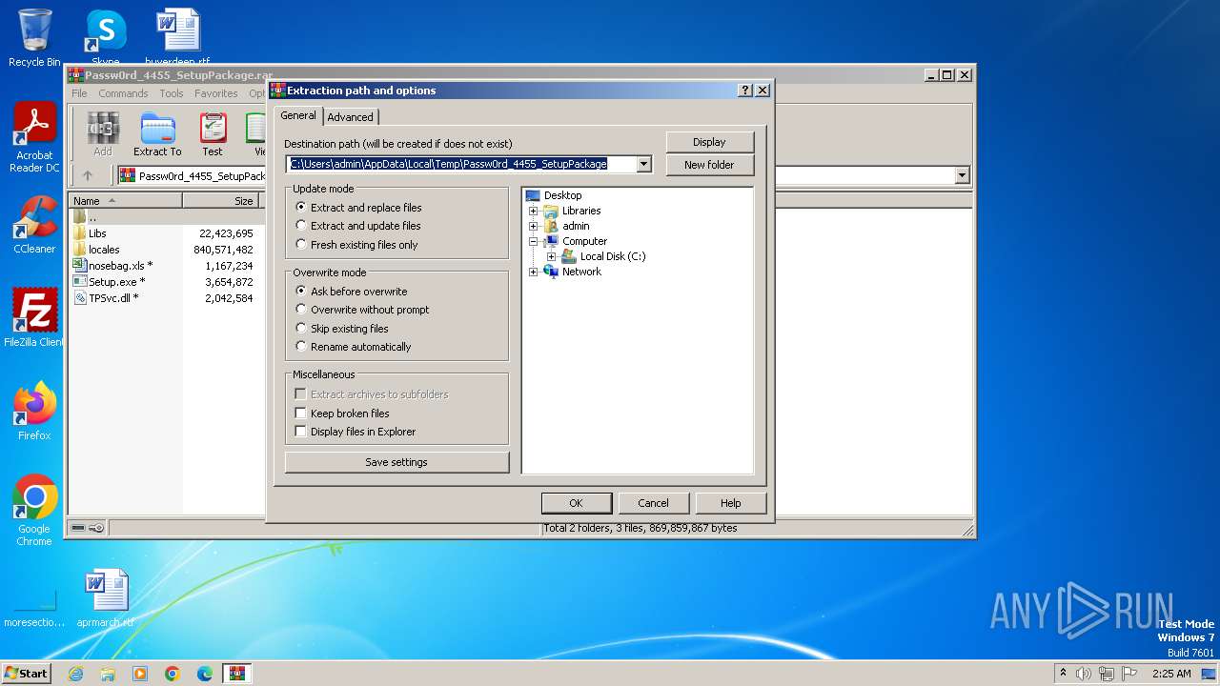Open Commands menu in WinRAR

(x=123, y=93)
